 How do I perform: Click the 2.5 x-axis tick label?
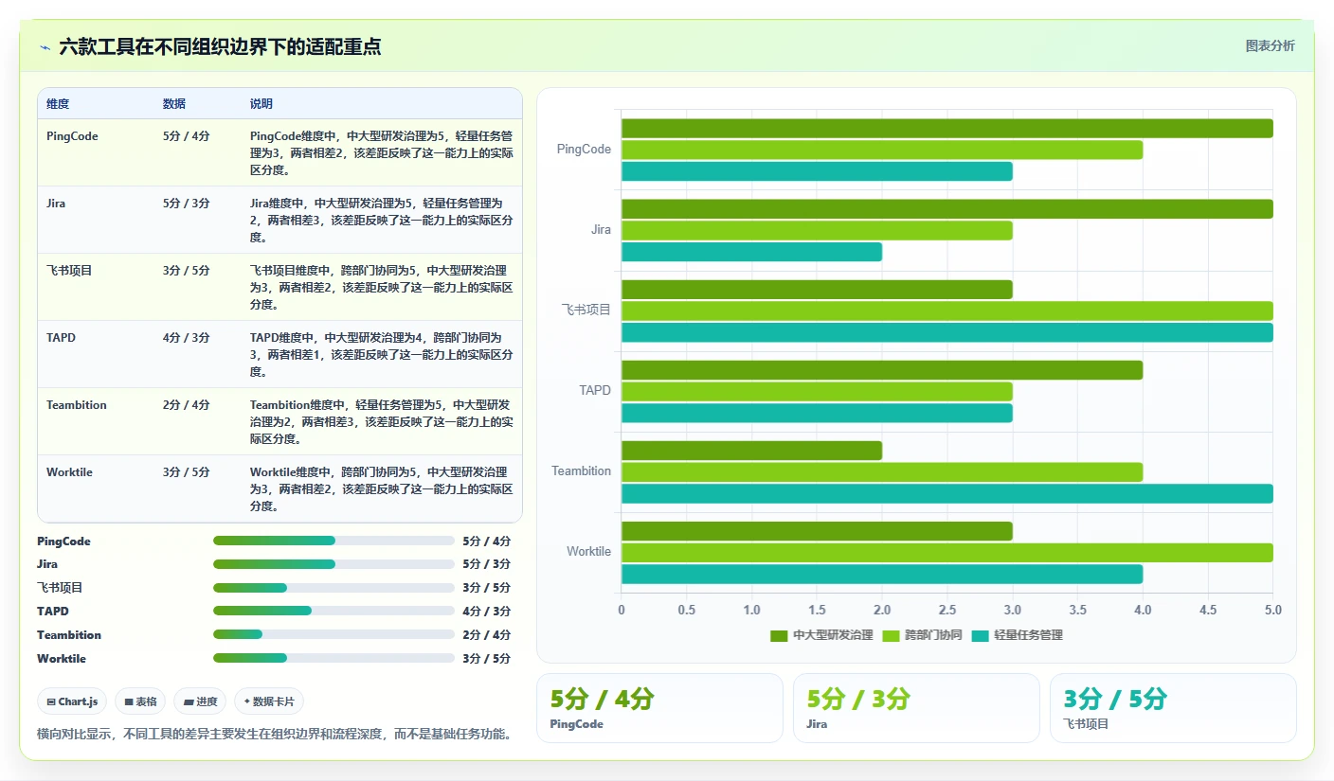(946, 611)
